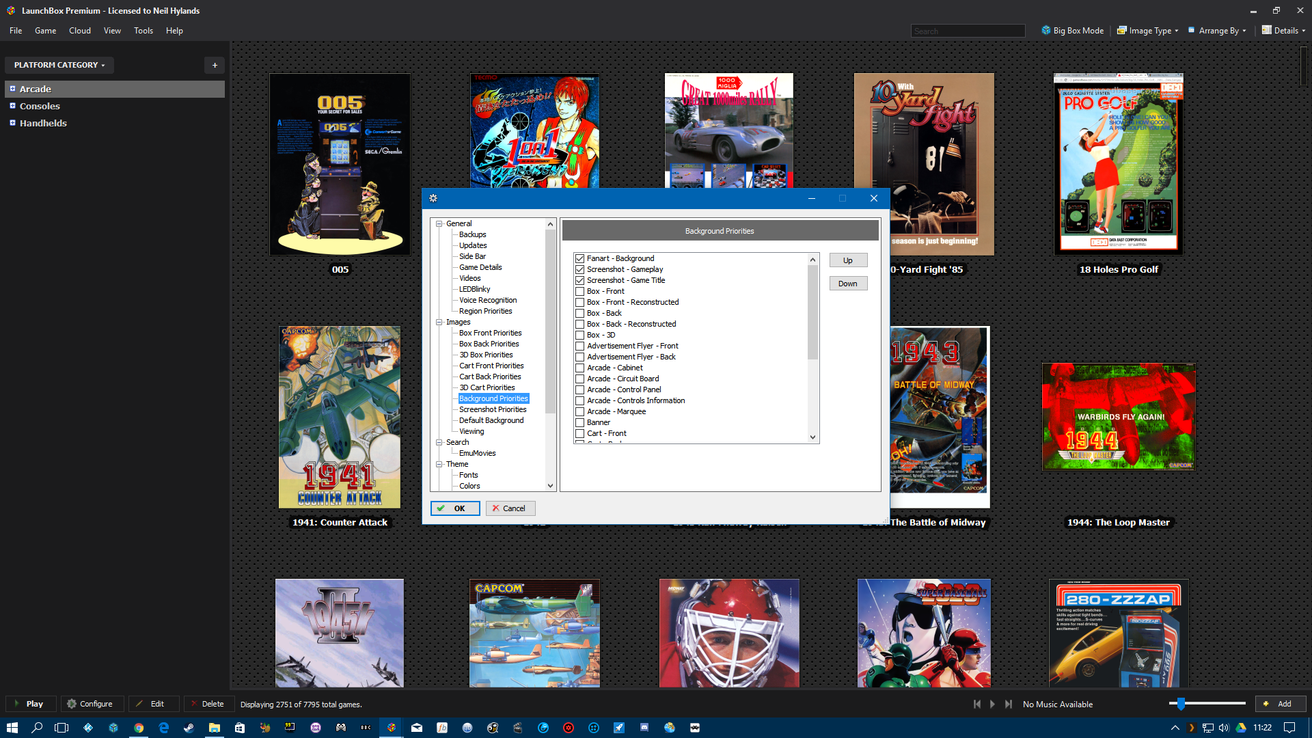
Task: Uncheck Screenshot - Game Title
Action: pos(579,280)
